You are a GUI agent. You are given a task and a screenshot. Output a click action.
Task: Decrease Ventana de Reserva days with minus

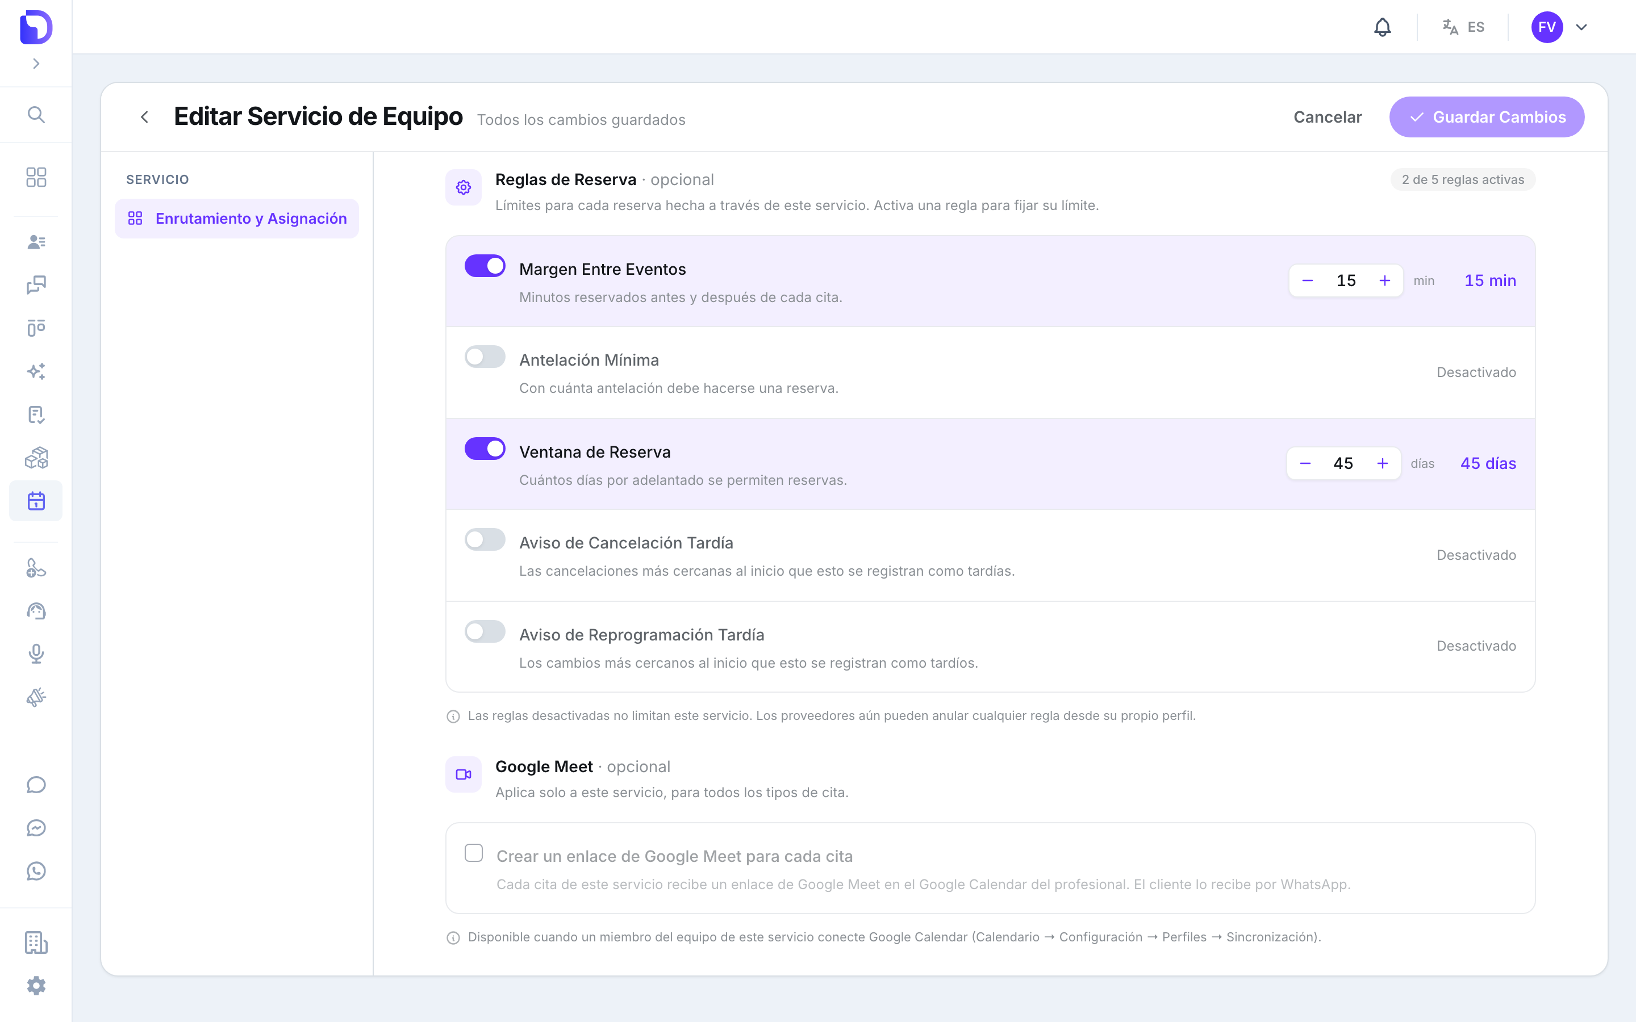[x=1305, y=463]
